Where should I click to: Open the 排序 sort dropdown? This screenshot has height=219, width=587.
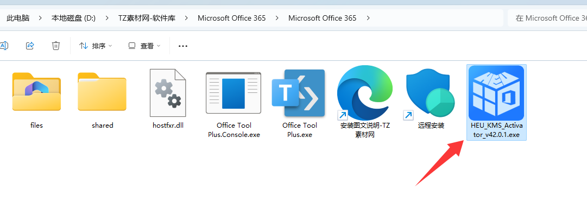pyautogui.click(x=96, y=46)
